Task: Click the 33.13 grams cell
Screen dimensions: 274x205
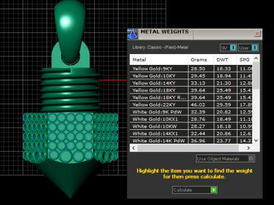Action: [201, 83]
